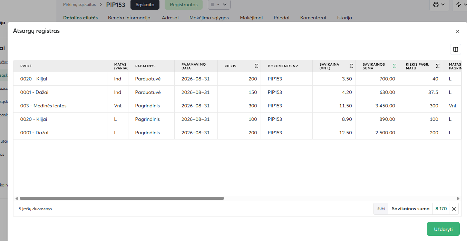Viewport: 467px width, 241px height.
Task: Click the right arrow of horizontal scrollbar
Action: click(458, 199)
